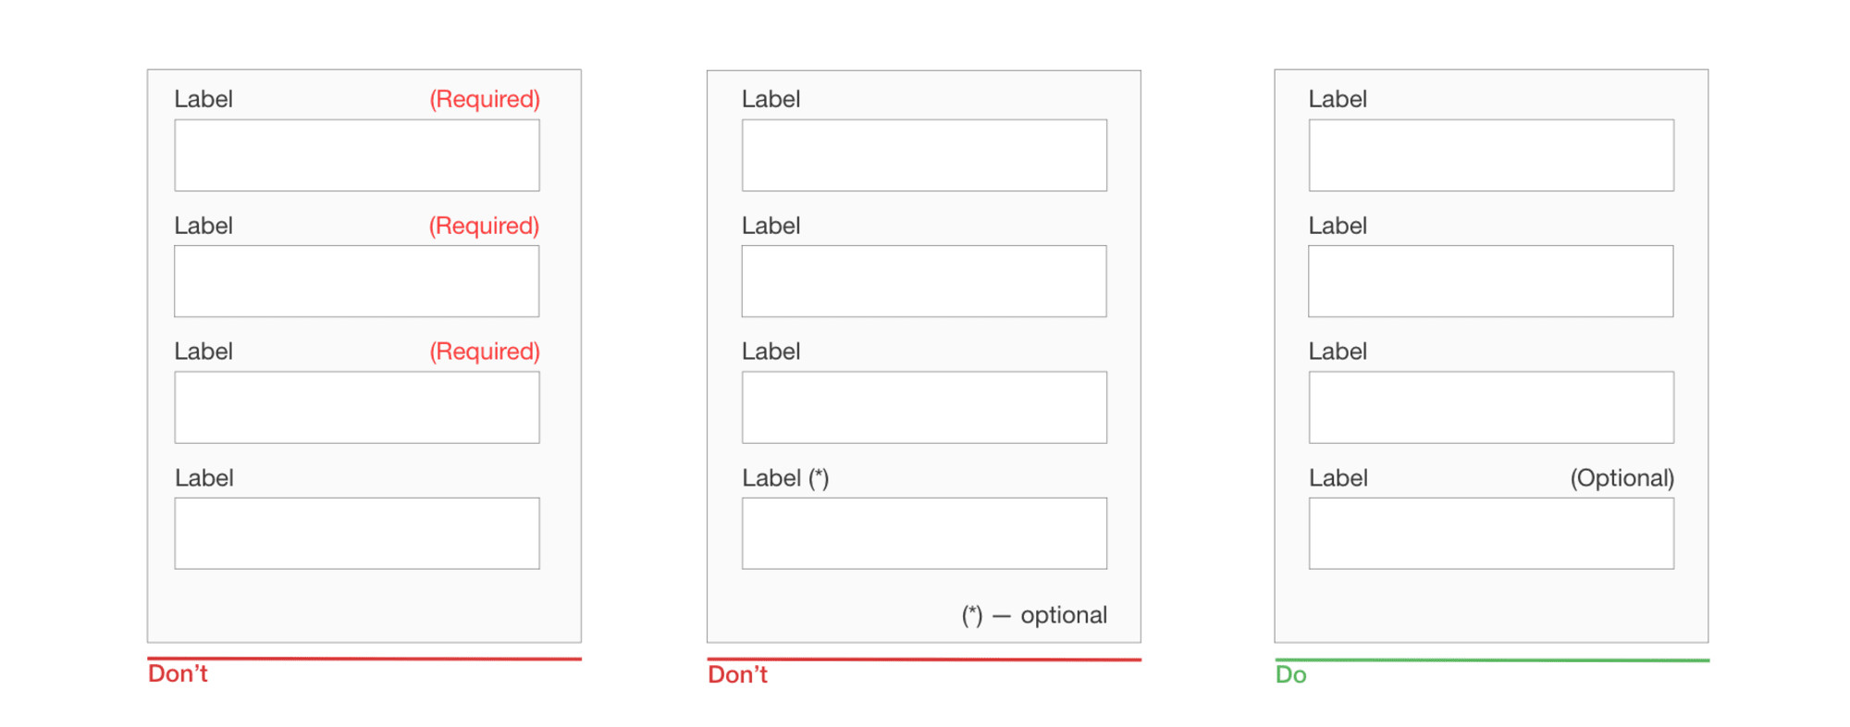Click the green "Do" caption
The image size is (1850, 727).
point(1290,674)
